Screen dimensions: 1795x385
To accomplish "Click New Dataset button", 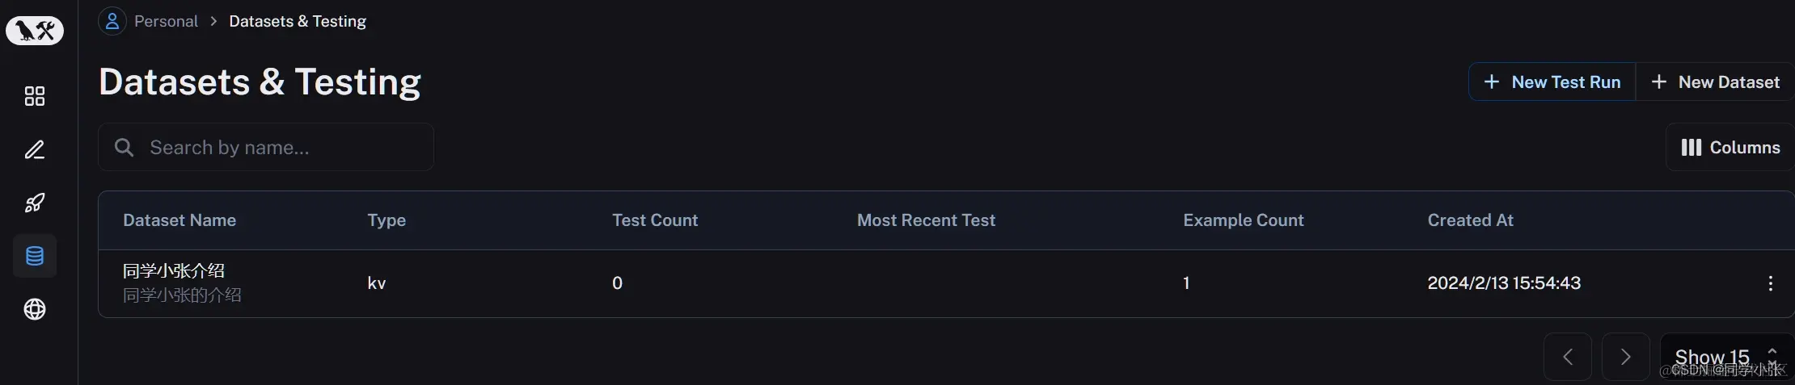I will (1715, 82).
